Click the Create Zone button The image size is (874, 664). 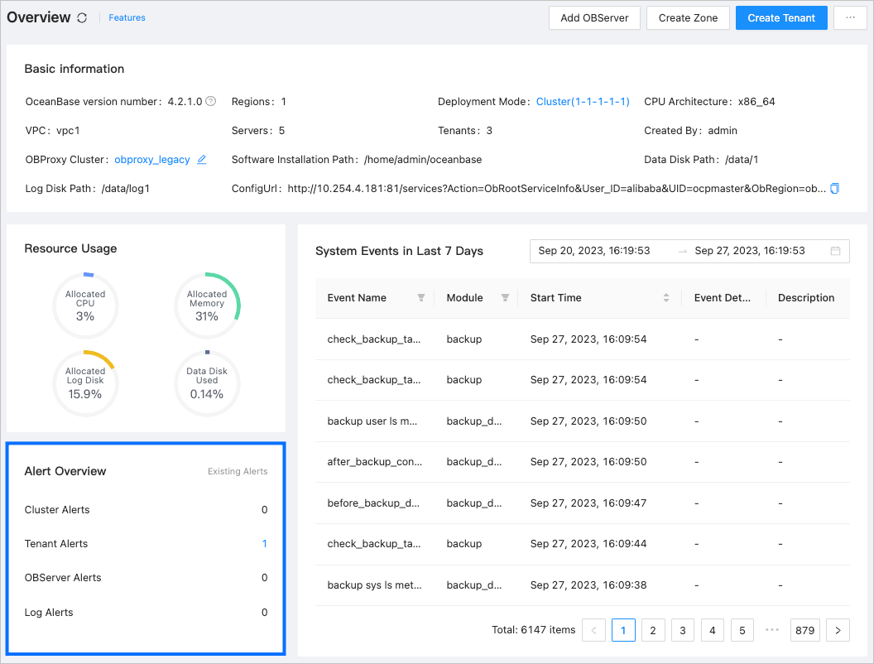pyautogui.click(x=688, y=18)
